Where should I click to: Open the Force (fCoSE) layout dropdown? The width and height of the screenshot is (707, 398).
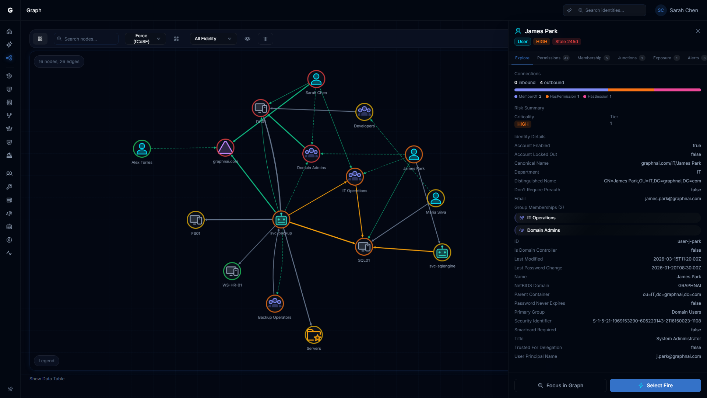(145, 38)
